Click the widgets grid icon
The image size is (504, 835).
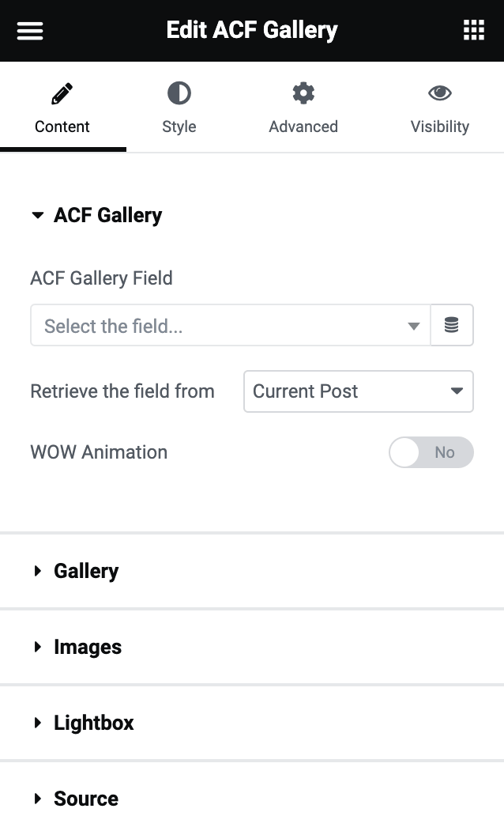[474, 30]
